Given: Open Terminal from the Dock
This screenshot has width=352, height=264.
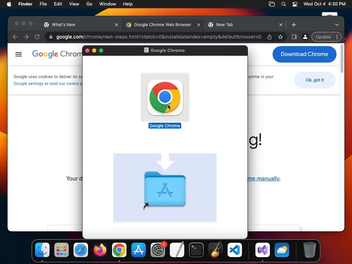Looking at the screenshot, I should (196, 250).
